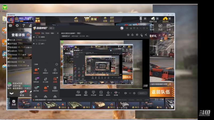Screen dimensions: 214x120
Task: Open the QQ desktop shortcut icon
Action: tap(4, 66)
